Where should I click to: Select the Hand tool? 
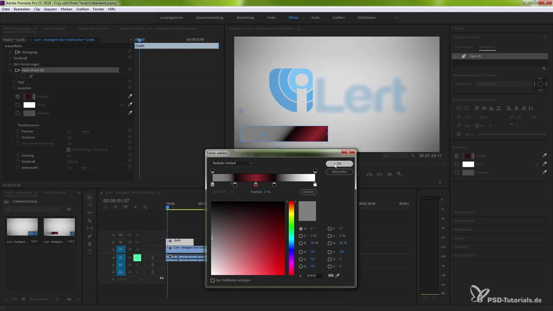tap(90, 244)
